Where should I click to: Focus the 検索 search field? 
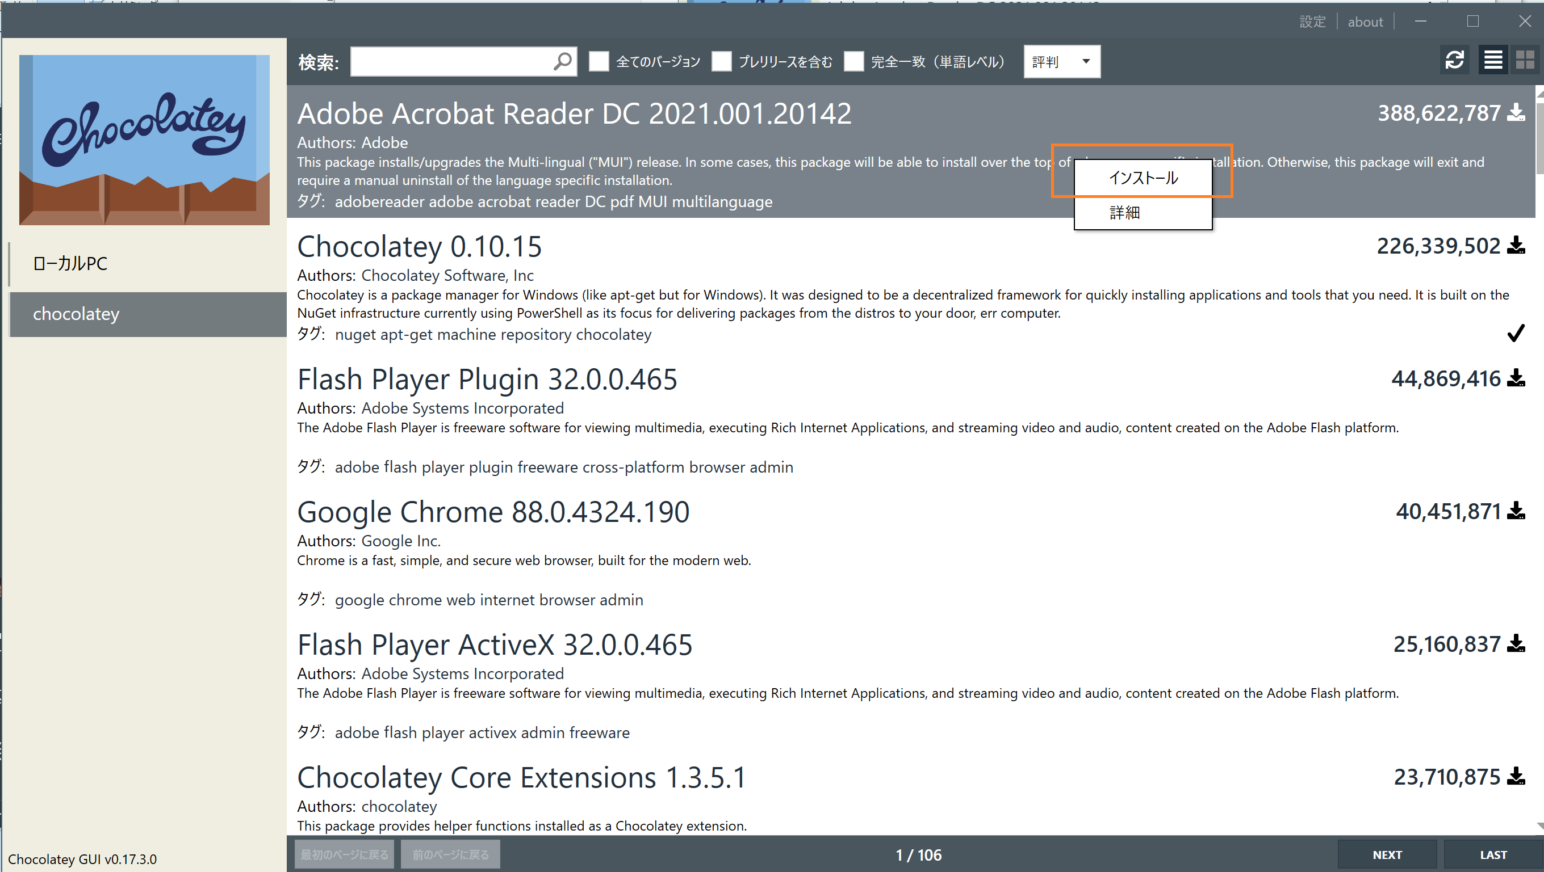pyautogui.click(x=463, y=61)
